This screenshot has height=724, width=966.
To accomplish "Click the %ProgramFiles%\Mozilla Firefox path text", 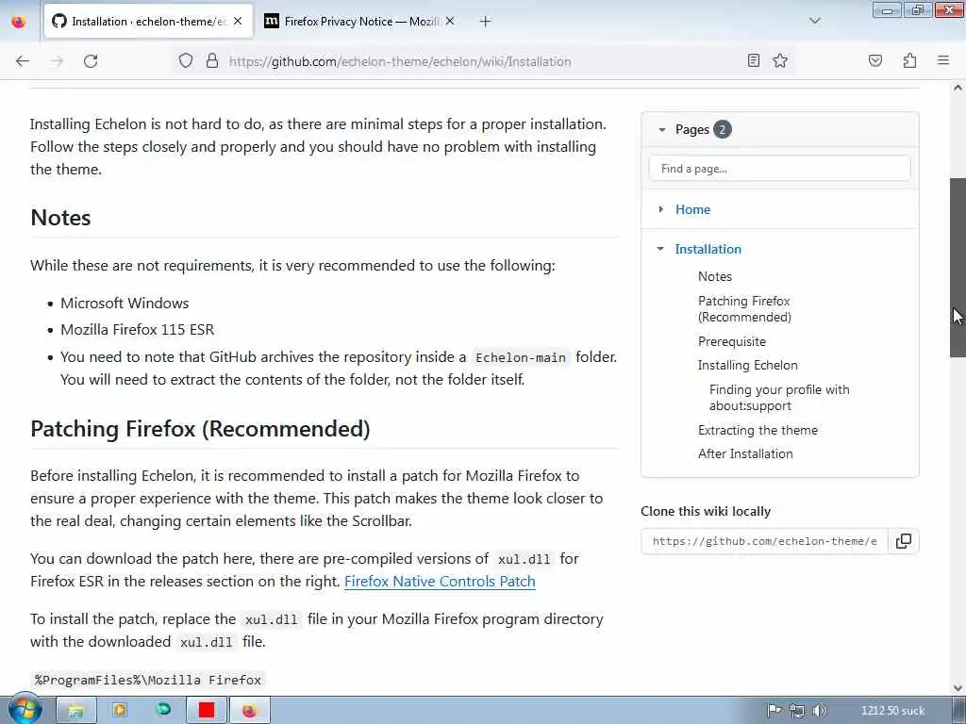I will coord(148,680).
